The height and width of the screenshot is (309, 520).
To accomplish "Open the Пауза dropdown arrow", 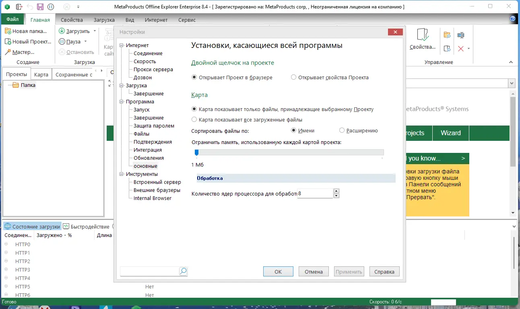I will tap(85, 41).
